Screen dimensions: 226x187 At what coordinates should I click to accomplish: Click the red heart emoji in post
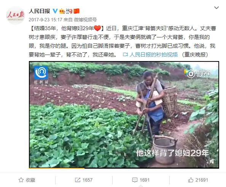pyautogui.click(x=97, y=28)
